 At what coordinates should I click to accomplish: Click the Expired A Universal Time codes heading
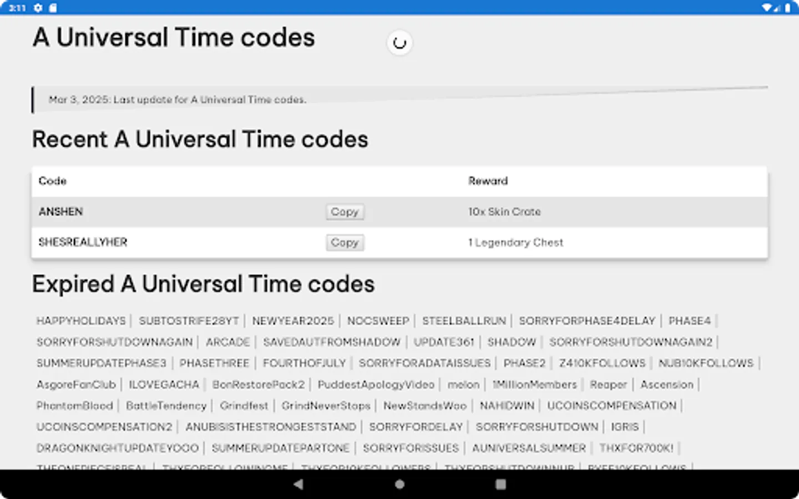[203, 284]
